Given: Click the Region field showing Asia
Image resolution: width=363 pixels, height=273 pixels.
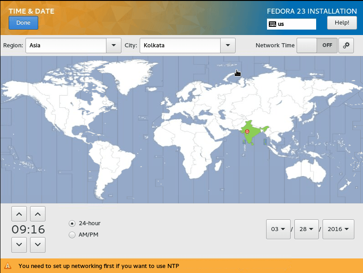Looking at the screenshot, I should pyautogui.click(x=66, y=45).
